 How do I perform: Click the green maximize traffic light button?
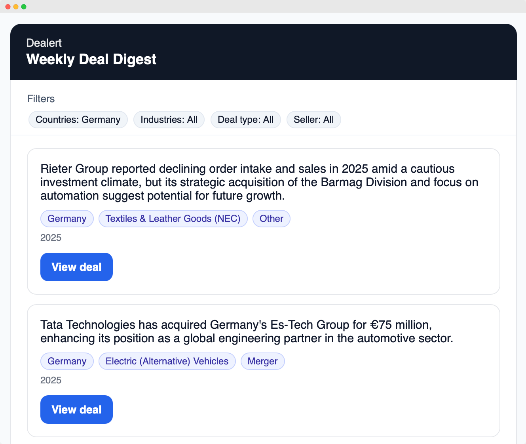[24, 6]
